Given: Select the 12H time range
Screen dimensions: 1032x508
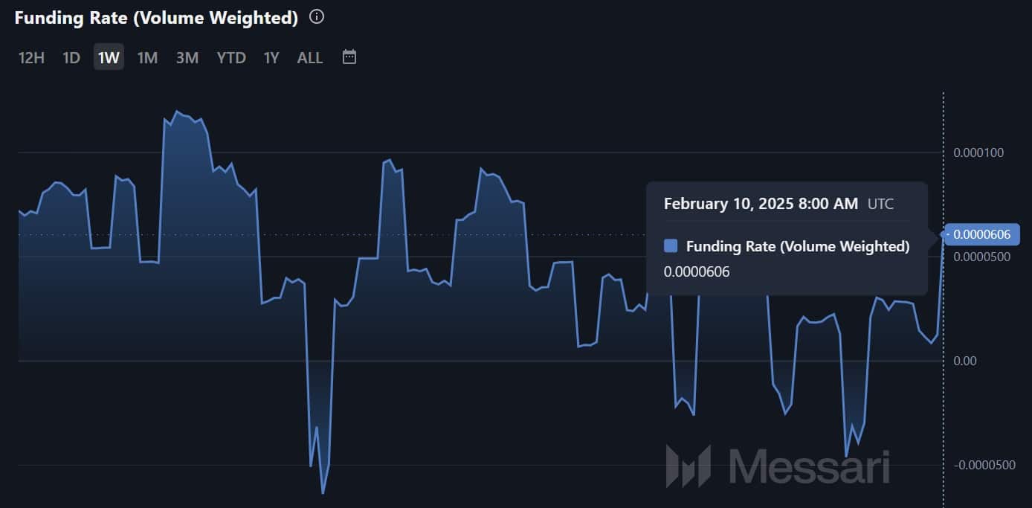Looking at the screenshot, I should [x=31, y=57].
